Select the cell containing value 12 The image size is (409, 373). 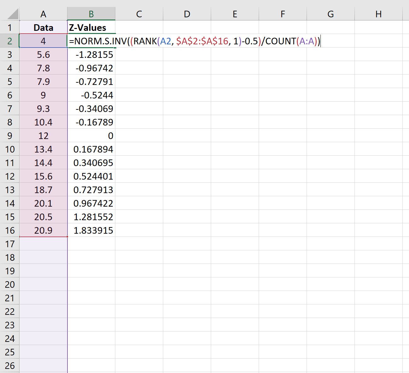point(43,136)
